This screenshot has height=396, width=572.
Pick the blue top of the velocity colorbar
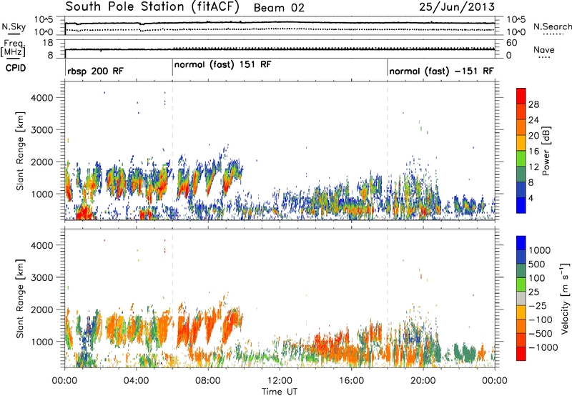click(521, 243)
